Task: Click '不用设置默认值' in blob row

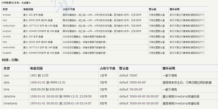Action: [157, 42]
